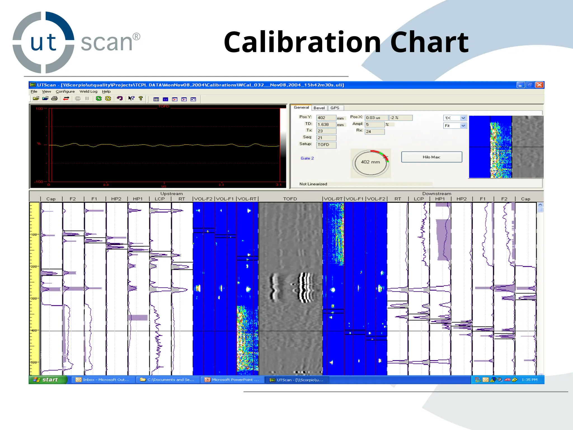Click the printer icon in toolbar
Image resolution: width=573 pixels, height=430 pixels.
point(55,99)
